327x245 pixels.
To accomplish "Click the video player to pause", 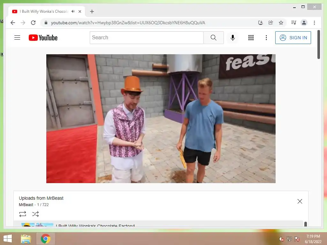I will 161,119.
